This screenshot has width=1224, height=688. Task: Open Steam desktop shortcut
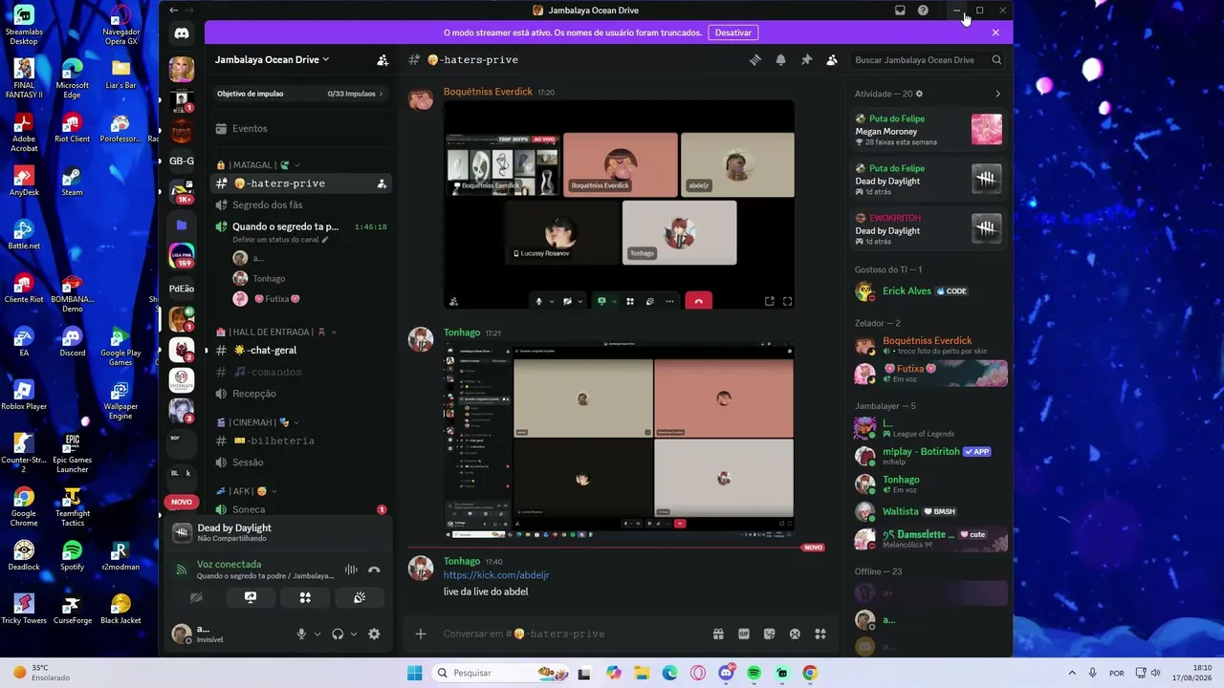point(72,181)
